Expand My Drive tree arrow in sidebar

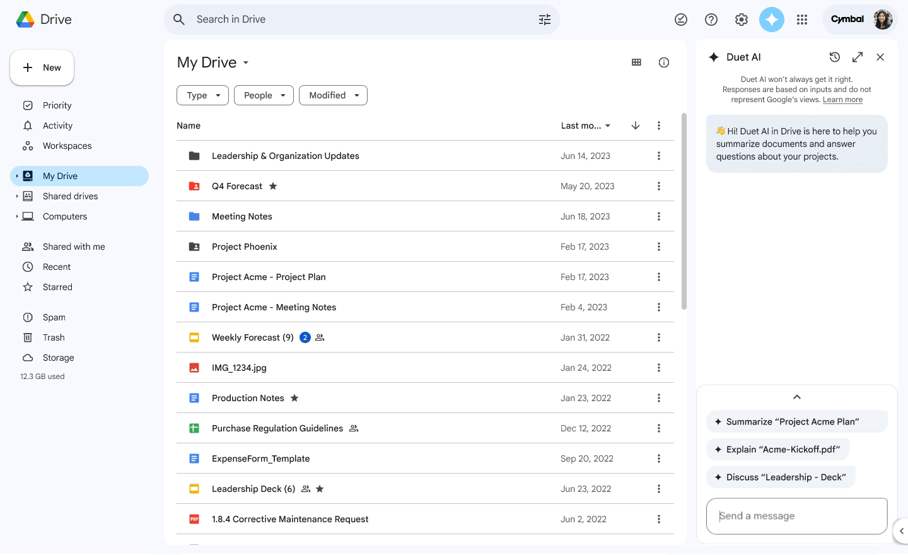(17, 176)
